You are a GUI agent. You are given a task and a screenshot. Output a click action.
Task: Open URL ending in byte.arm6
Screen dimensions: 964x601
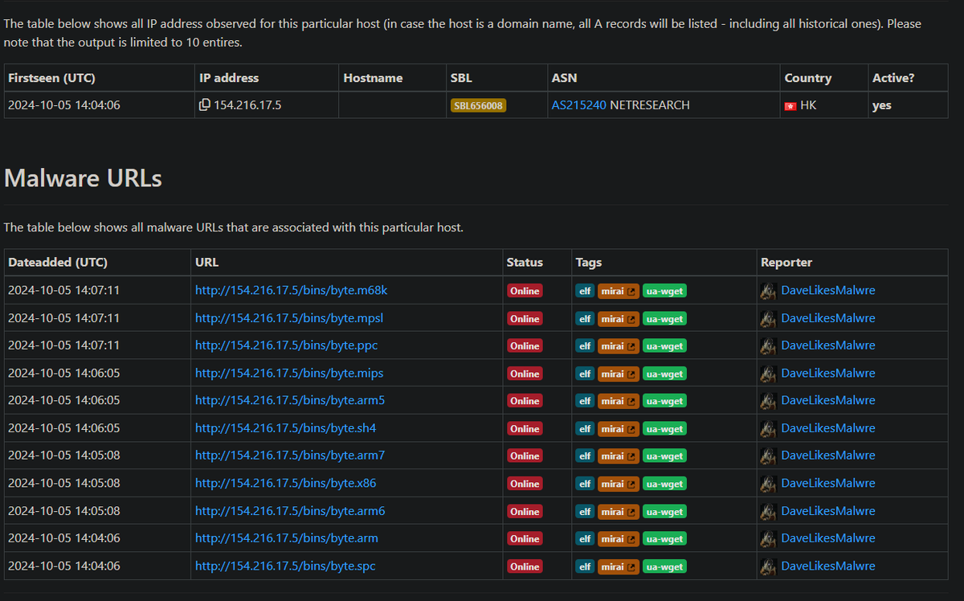[290, 511]
